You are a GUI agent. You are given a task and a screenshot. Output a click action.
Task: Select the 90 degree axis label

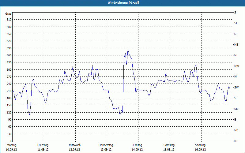click(10, 120)
